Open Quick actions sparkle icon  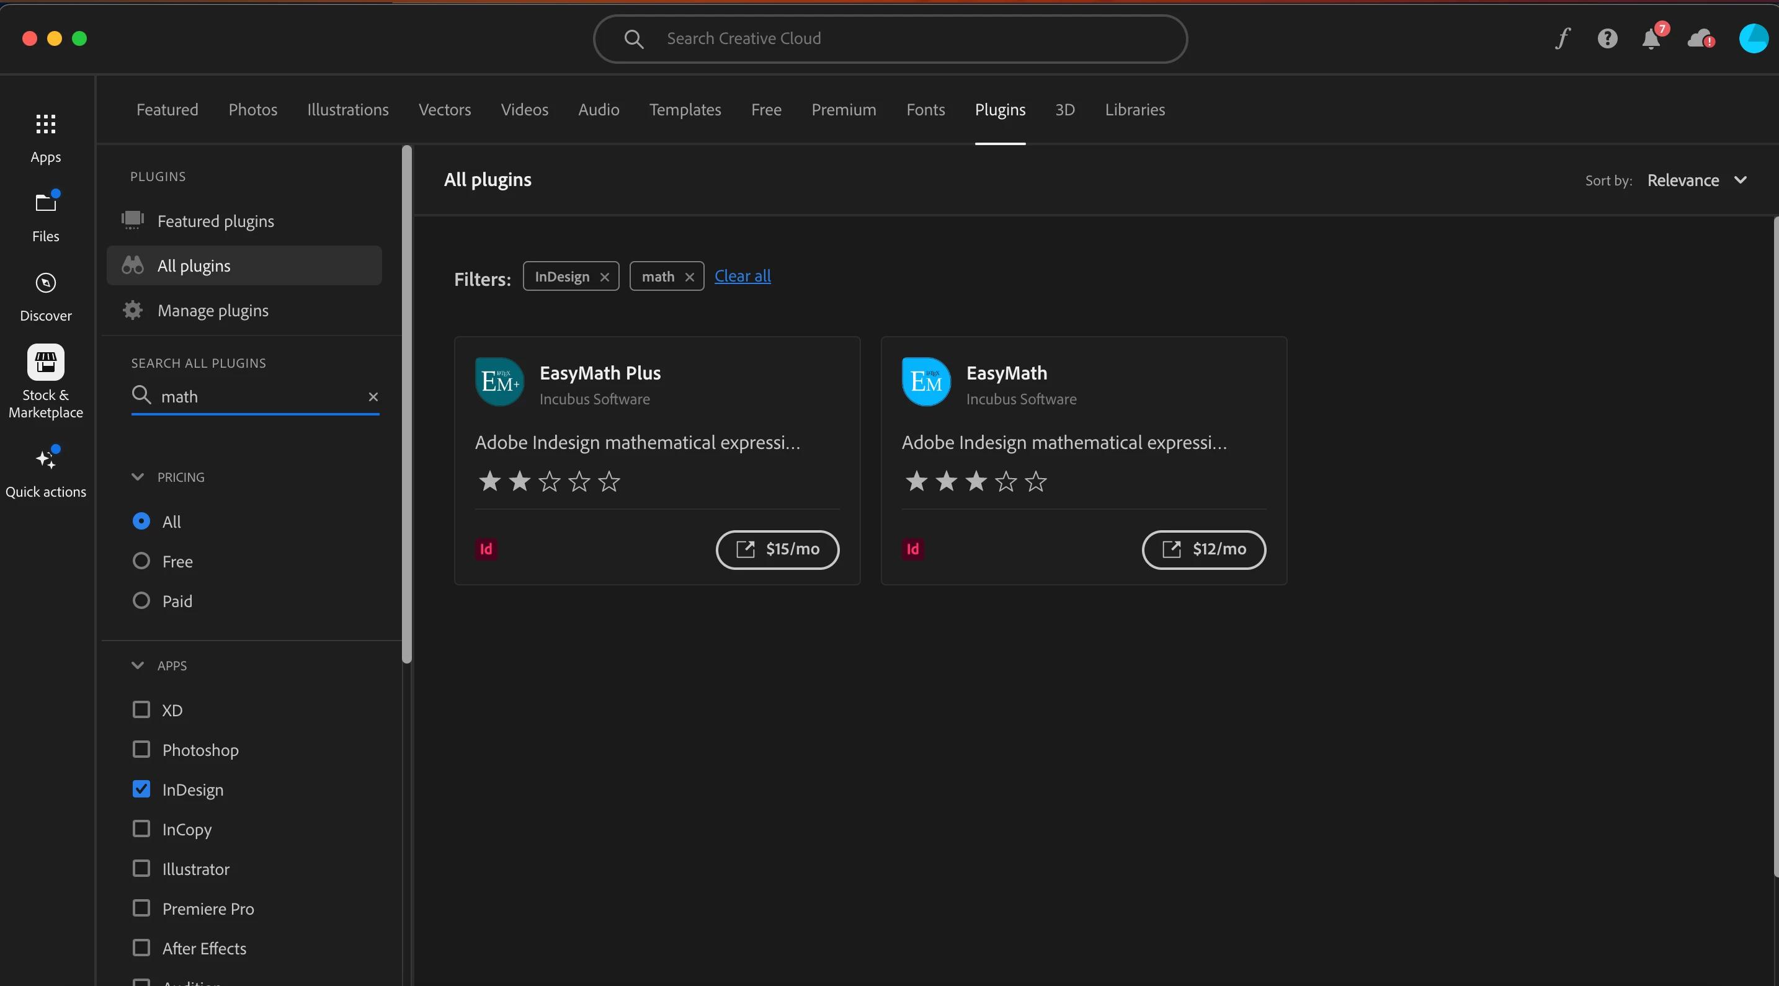45,458
